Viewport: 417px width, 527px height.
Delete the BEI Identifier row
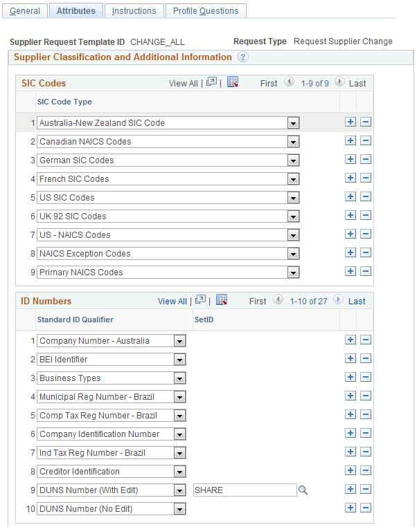pyautogui.click(x=366, y=358)
